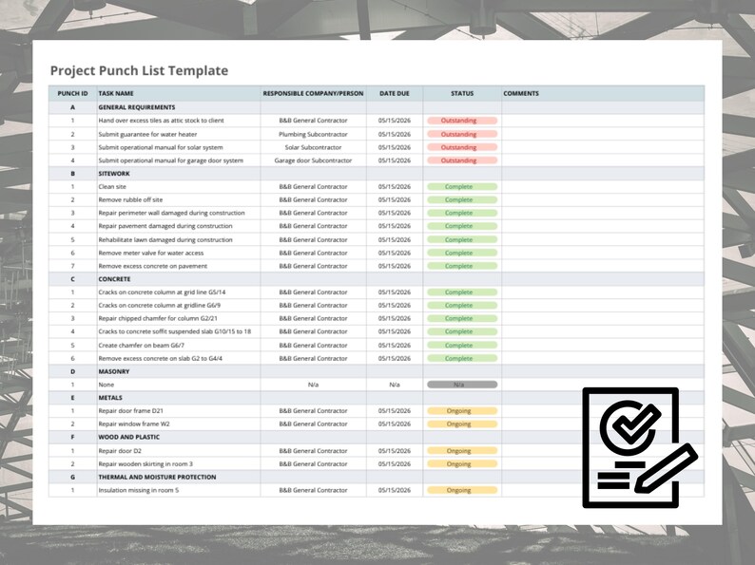Click due date 05/15/2026 for Repair door D2

click(x=395, y=450)
